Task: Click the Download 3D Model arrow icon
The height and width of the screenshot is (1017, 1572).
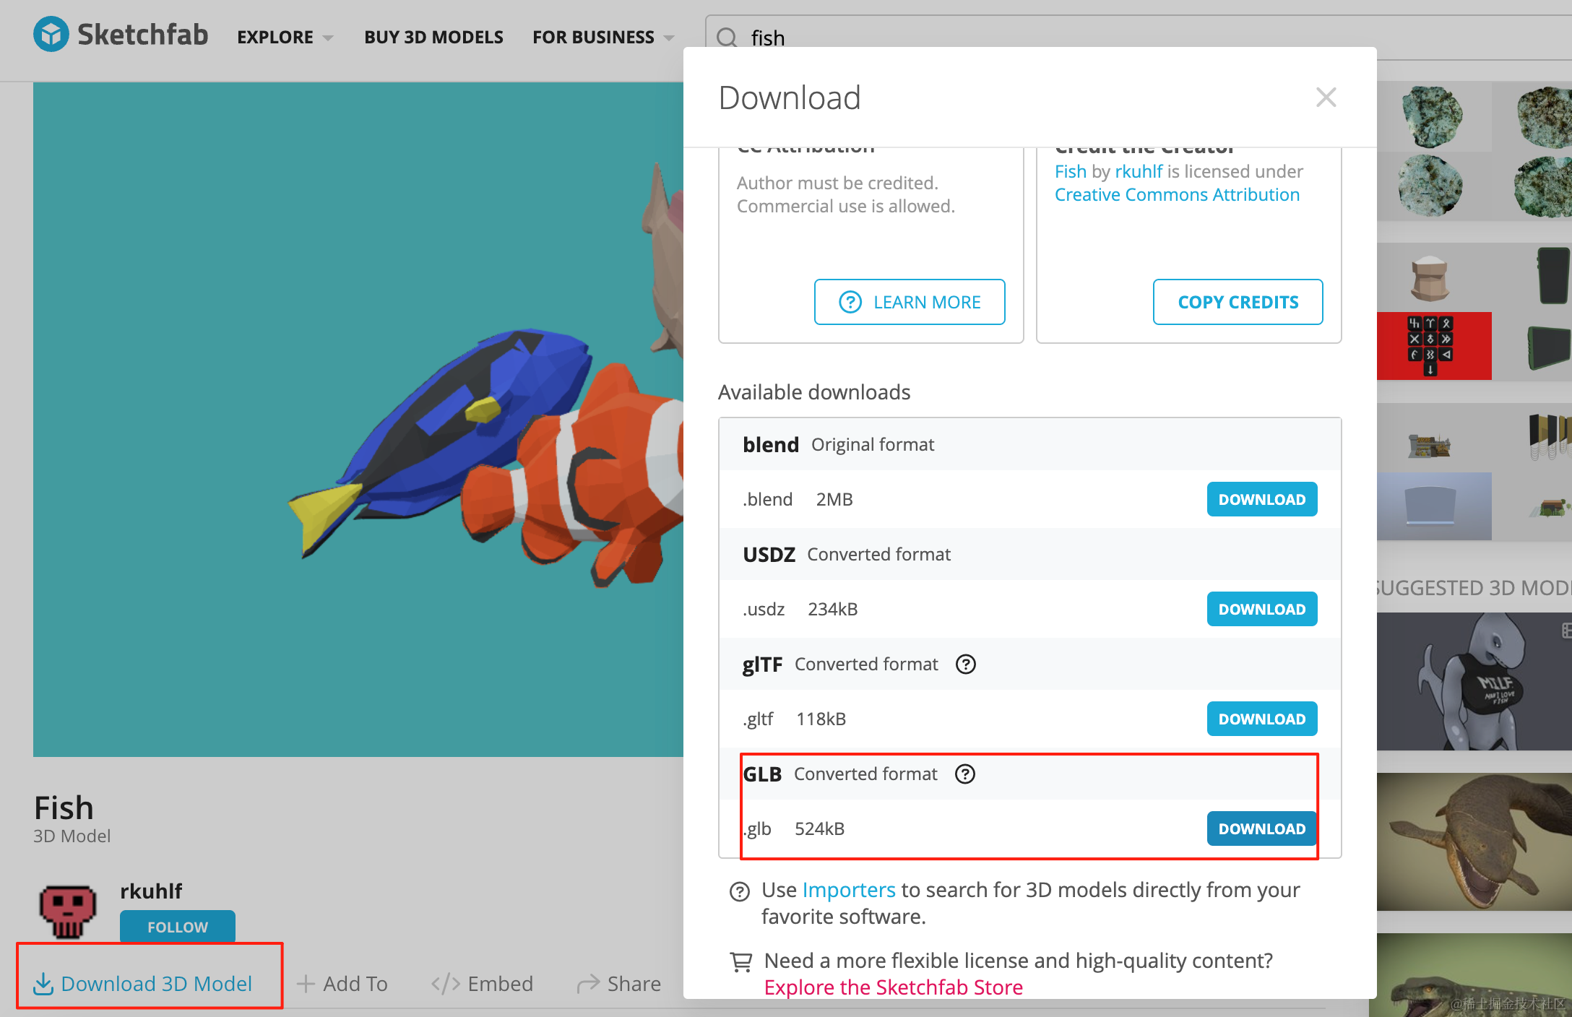Action: [x=43, y=984]
